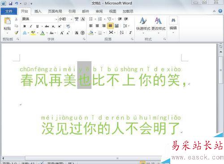Open Editing (编辑) binoculars menu
Screen dimensions: 224x164
coord(173,25)
